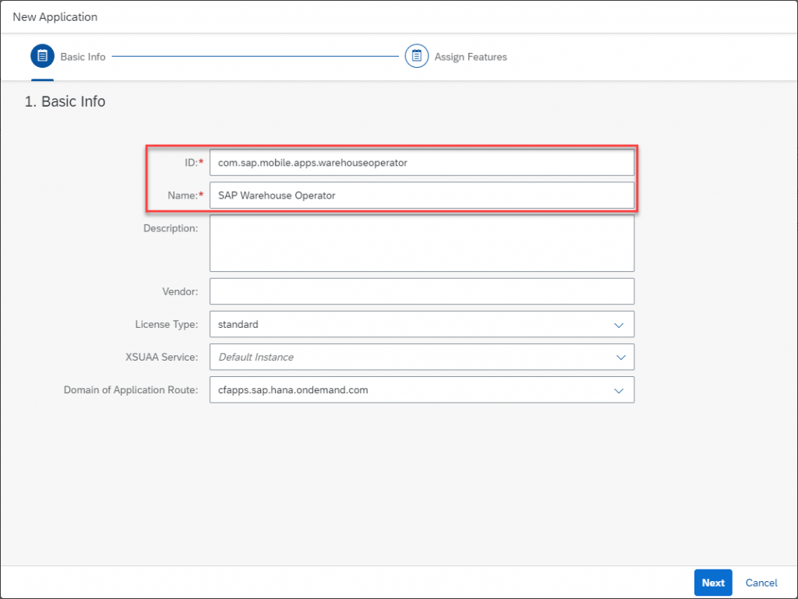Select the Basic Info wizard step label
Image resolution: width=798 pixels, height=599 pixels.
83,57
